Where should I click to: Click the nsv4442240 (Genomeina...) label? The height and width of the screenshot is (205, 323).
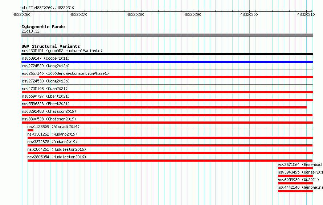pyautogui.click(x=300, y=187)
